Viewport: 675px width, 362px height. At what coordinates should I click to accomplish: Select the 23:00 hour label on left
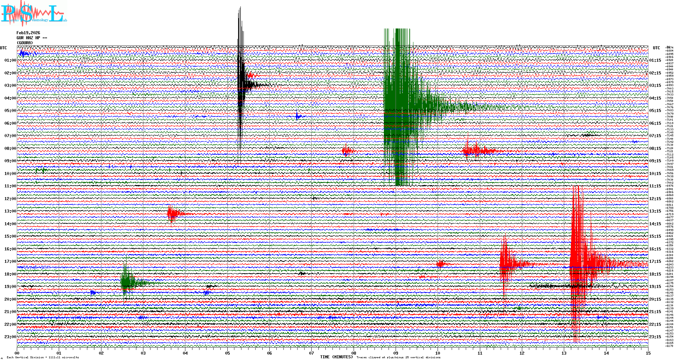tap(10, 337)
